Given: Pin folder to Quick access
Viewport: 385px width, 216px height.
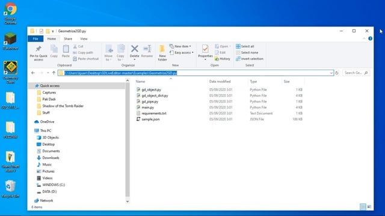Looking at the screenshot, I should click(38, 53).
